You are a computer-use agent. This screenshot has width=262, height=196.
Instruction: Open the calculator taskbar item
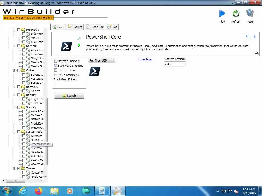pyautogui.click(x=102, y=191)
